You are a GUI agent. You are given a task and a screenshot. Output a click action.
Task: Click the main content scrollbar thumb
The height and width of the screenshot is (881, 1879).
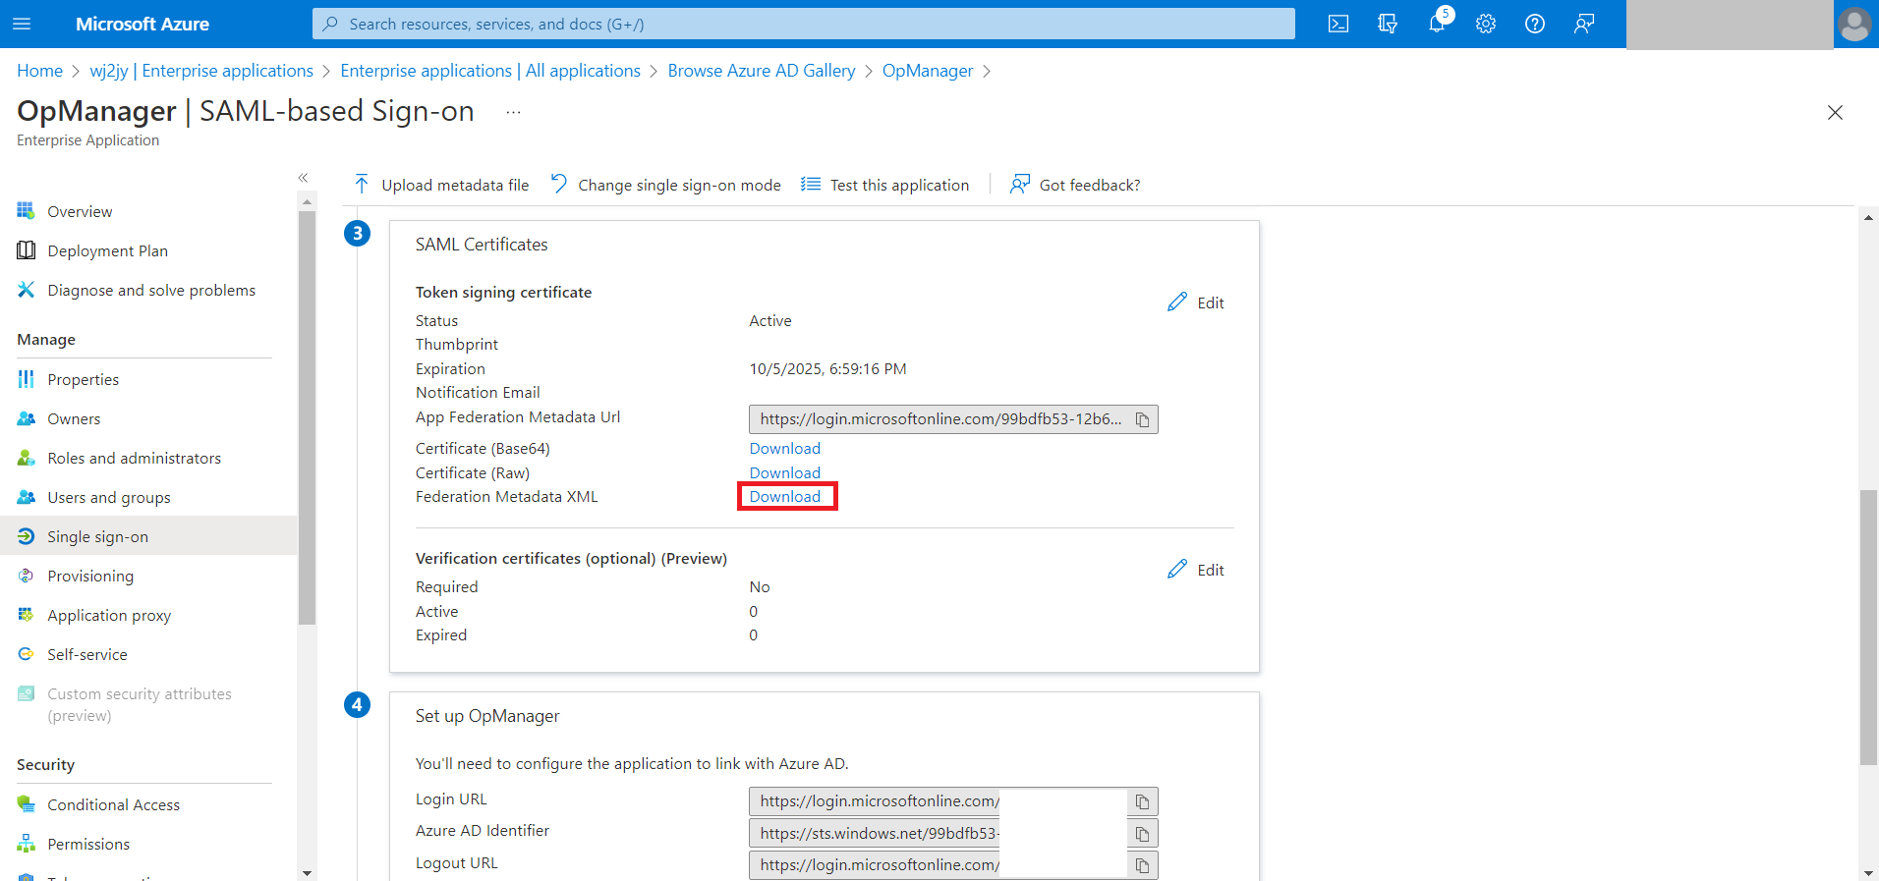click(1868, 627)
